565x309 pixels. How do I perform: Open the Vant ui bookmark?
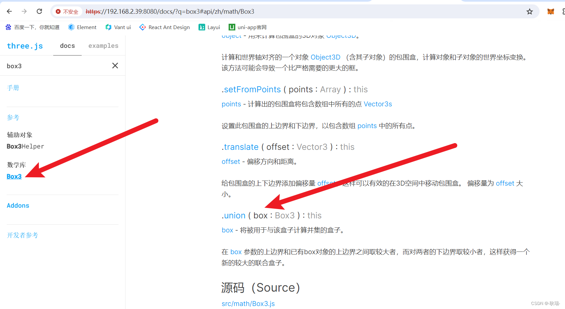[x=118, y=27]
